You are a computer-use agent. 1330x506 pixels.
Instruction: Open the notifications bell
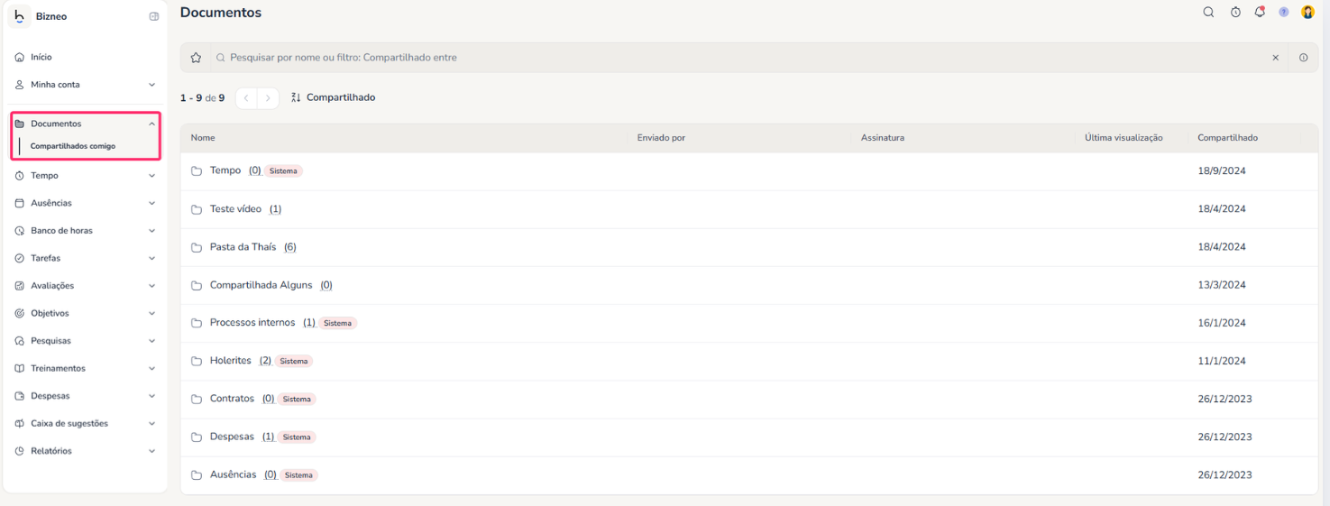(1260, 13)
